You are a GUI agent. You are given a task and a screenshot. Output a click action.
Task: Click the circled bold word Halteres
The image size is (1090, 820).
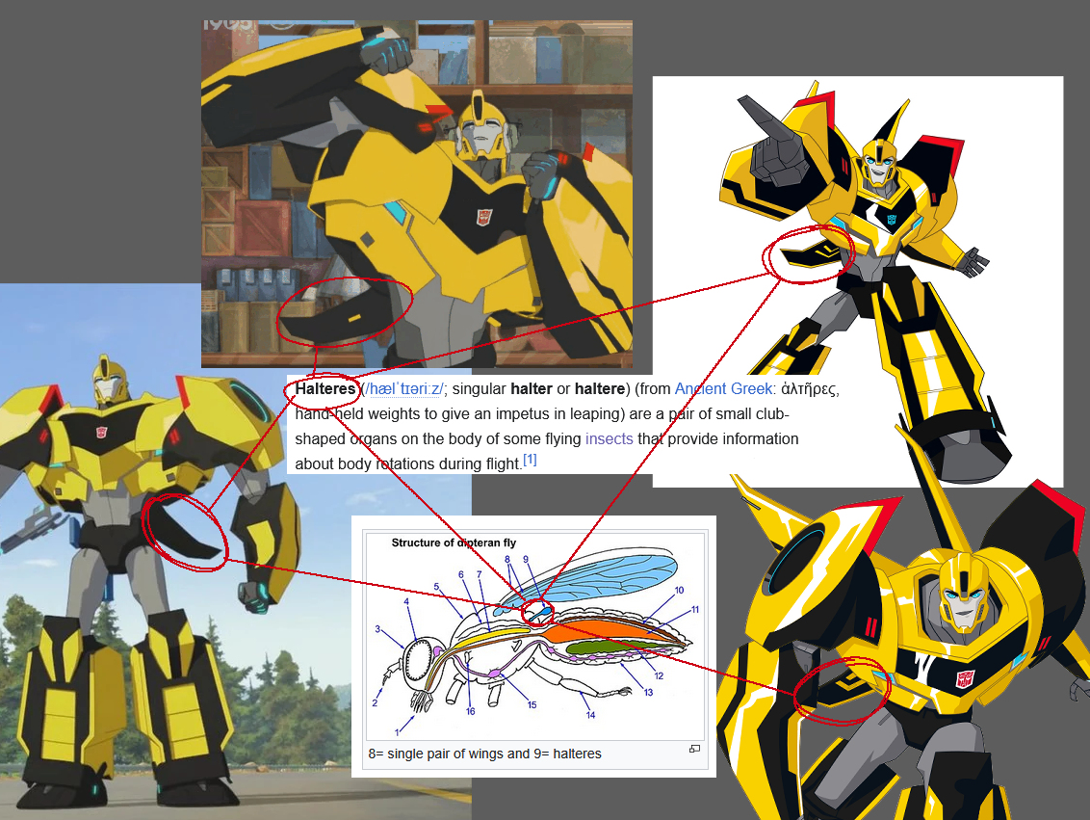point(325,389)
